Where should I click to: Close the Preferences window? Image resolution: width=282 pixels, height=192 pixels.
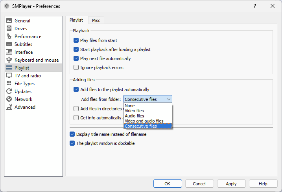[273, 6]
